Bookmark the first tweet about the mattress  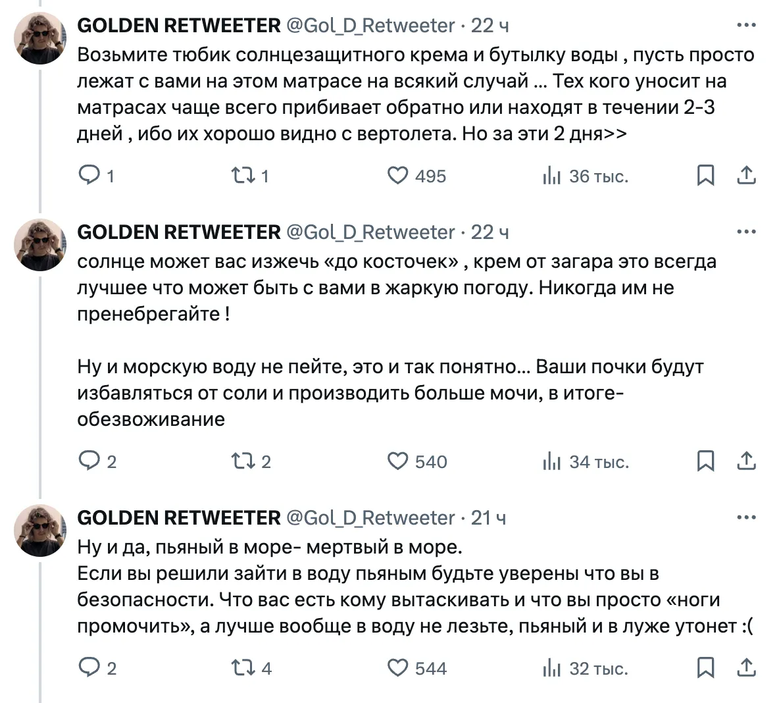click(x=705, y=176)
